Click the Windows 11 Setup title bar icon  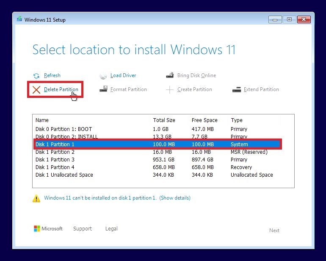[x=19, y=19]
